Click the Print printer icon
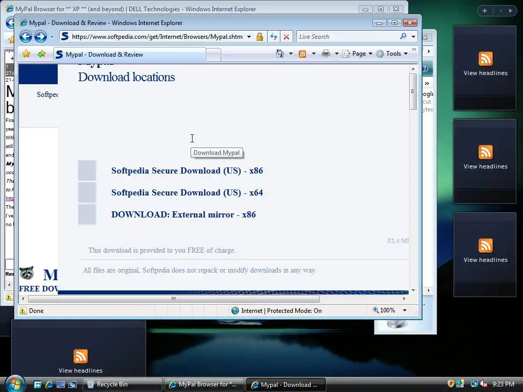This screenshot has width=523, height=392. 326,54
